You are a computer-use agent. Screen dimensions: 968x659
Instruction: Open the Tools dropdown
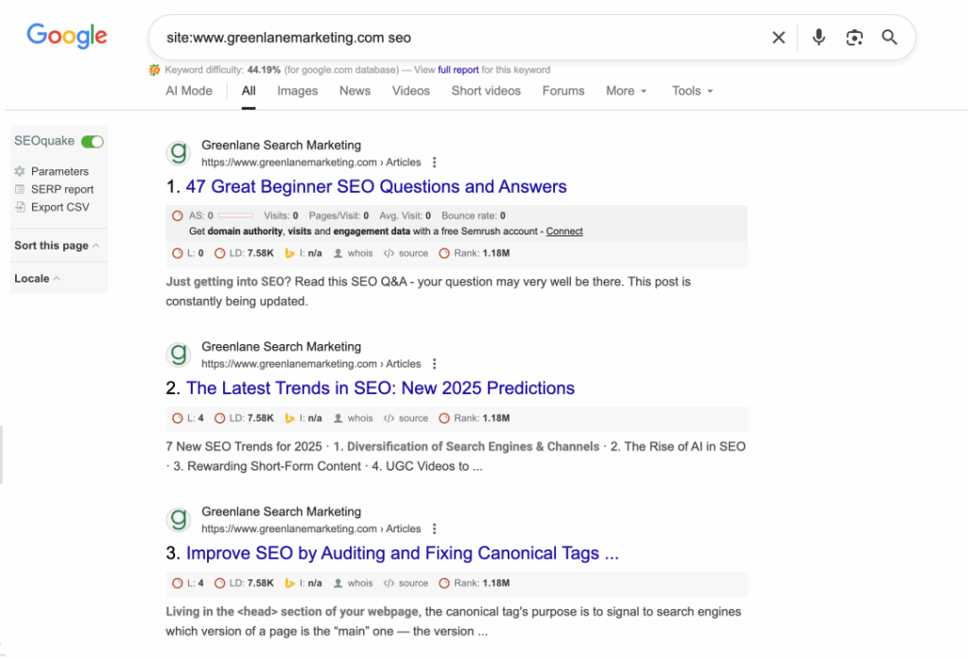pyautogui.click(x=692, y=91)
